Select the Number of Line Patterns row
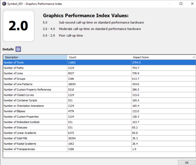The height and width of the screenshot is (165, 196). tap(99, 84)
